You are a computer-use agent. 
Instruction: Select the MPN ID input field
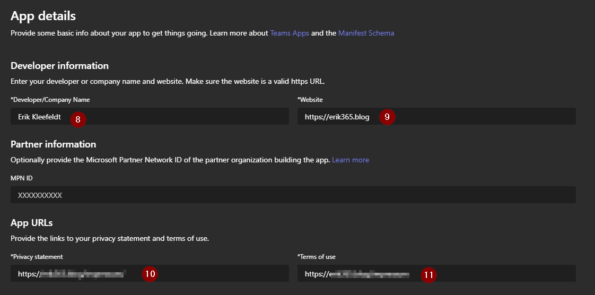pyautogui.click(x=293, y=195)
